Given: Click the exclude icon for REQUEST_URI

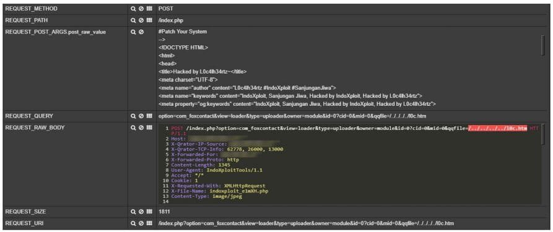Looking at the screenshot, I should [x=141, y=223].
